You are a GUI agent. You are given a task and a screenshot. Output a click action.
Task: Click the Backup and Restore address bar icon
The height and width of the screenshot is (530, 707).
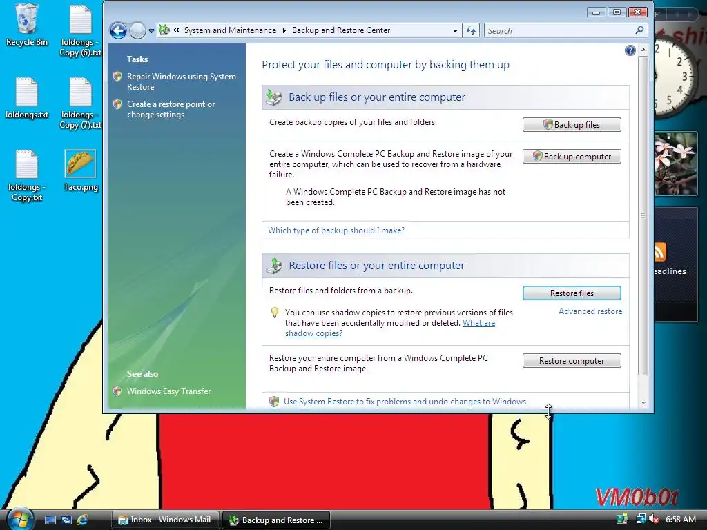[x=164, y=30]
